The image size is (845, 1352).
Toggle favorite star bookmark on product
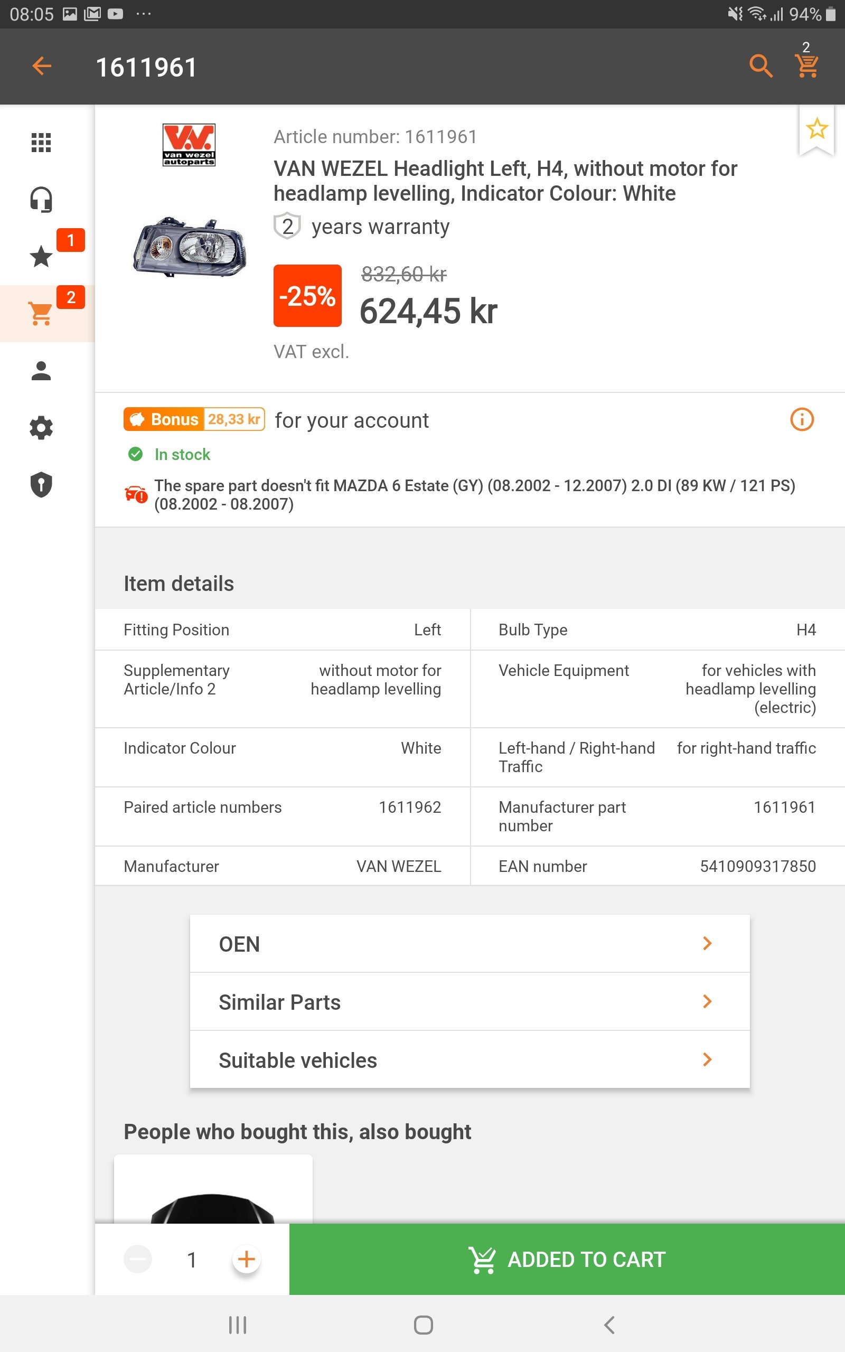pos(816,129)
